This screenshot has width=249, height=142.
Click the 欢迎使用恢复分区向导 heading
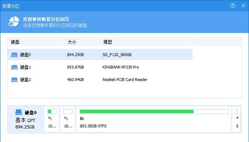click(46, 19)
